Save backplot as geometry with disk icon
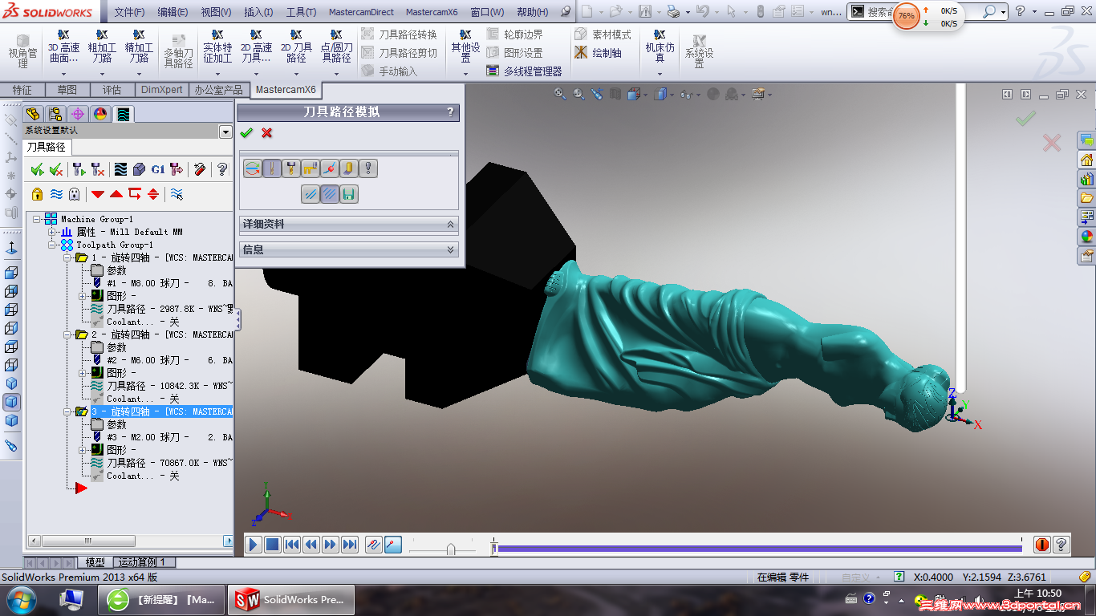This screenshot has height=616, width=1096. point(348,194)
